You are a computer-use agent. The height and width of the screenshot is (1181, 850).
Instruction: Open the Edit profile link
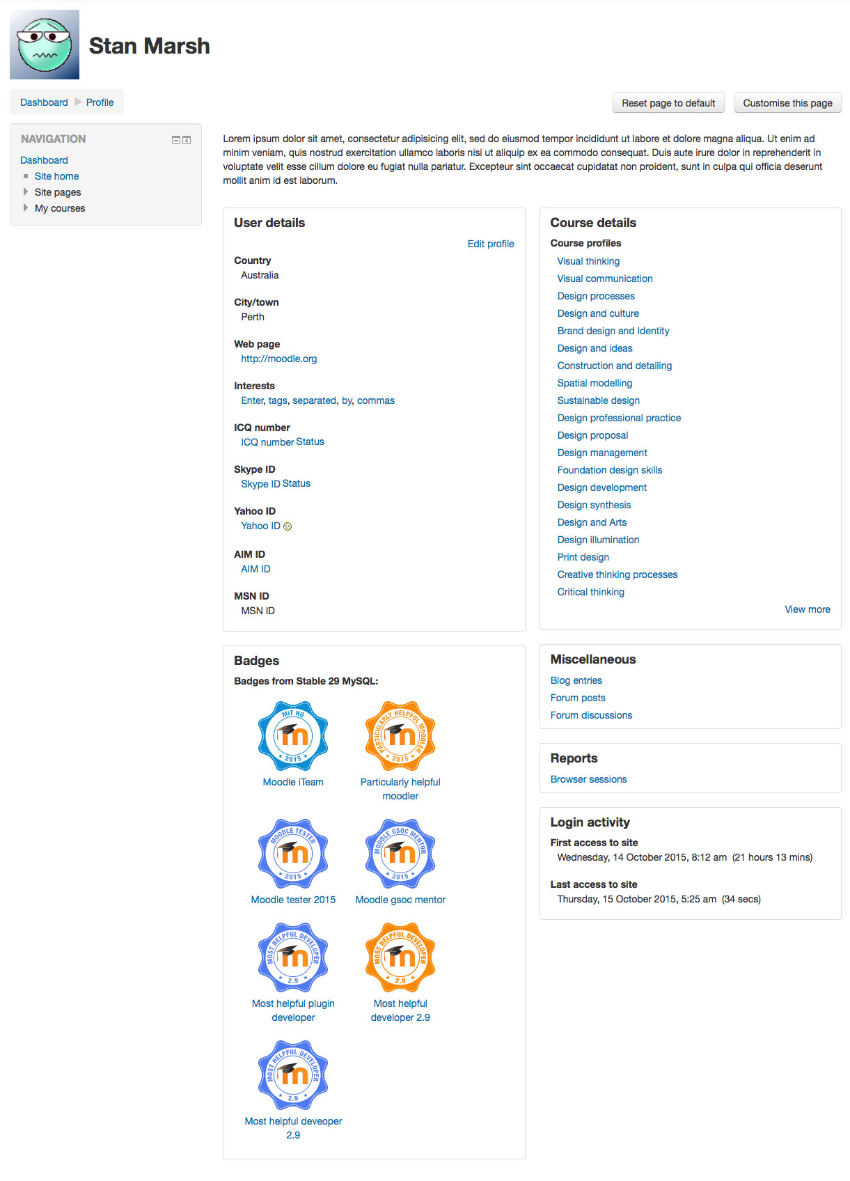[x=491, y=244]
